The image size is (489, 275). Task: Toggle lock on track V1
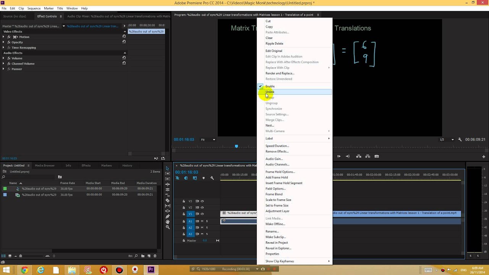tap(184, 214)
